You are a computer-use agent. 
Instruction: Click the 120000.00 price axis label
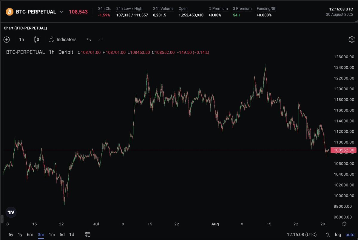(x=344, y=89)
